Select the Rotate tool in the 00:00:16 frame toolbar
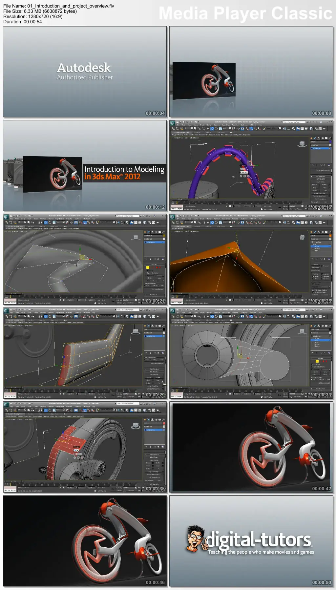This screenshot has height=590, width=336. (216, 128)
